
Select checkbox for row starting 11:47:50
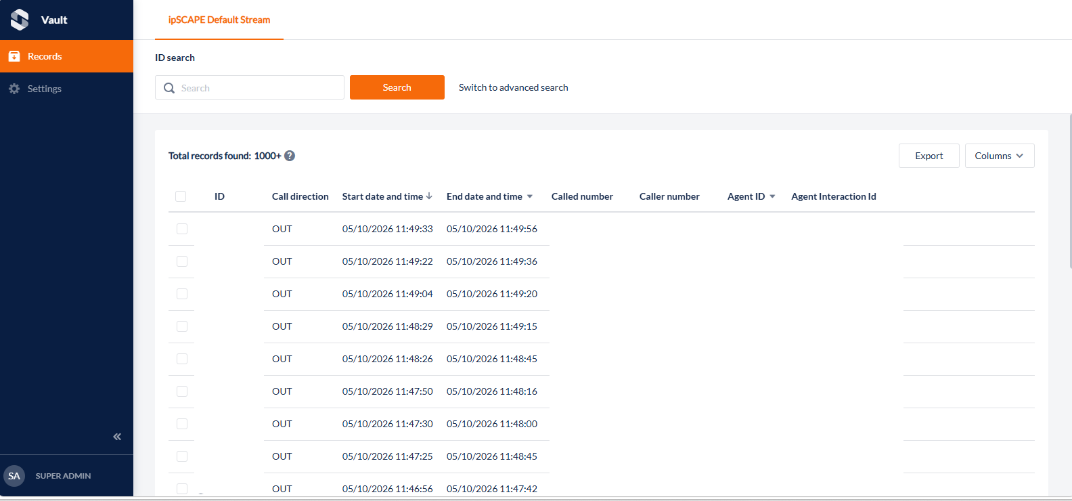coord(182,391)
